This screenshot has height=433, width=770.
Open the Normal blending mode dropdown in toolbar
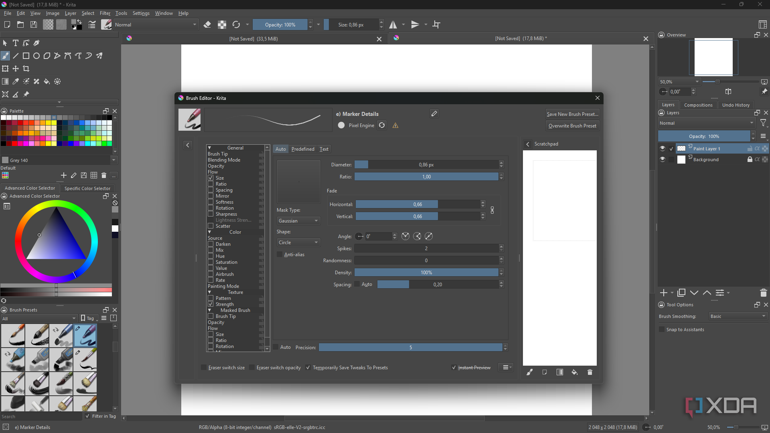[x=156, y=25]
